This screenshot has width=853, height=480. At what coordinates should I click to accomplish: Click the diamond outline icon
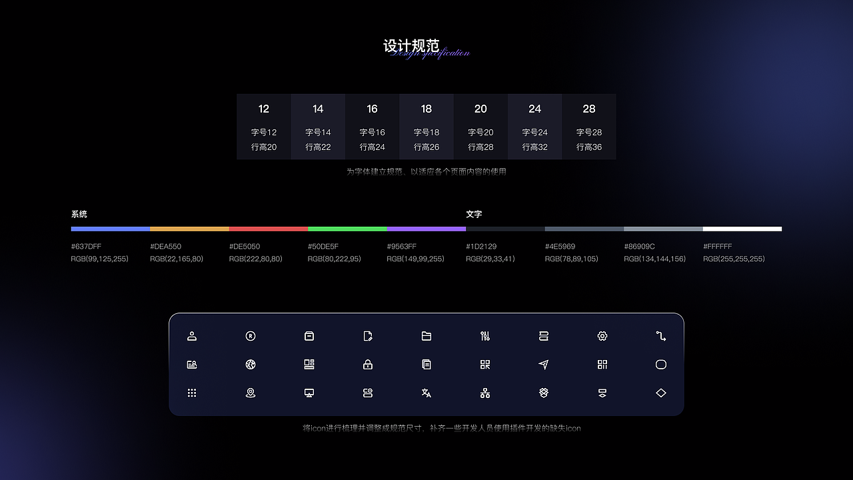pos(661,393)
